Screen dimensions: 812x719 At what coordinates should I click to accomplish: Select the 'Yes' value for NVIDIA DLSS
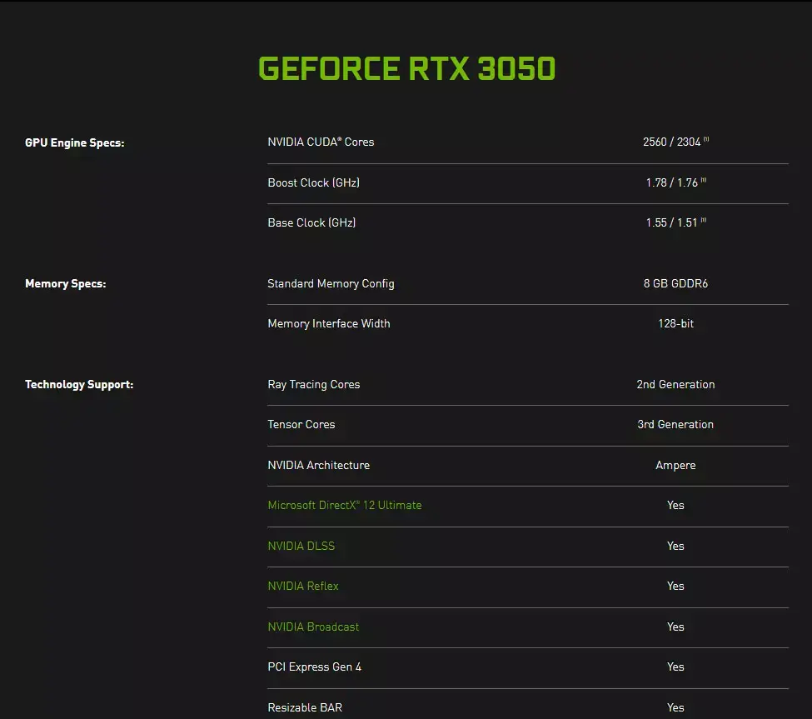pos(675,546)
